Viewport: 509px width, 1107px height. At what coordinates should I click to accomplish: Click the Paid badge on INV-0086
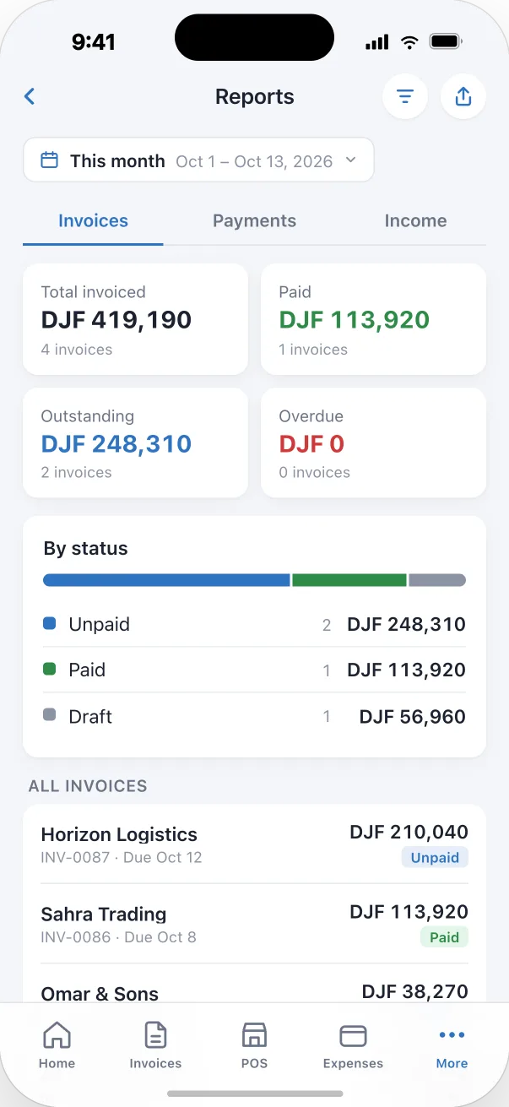click(444, 937)
